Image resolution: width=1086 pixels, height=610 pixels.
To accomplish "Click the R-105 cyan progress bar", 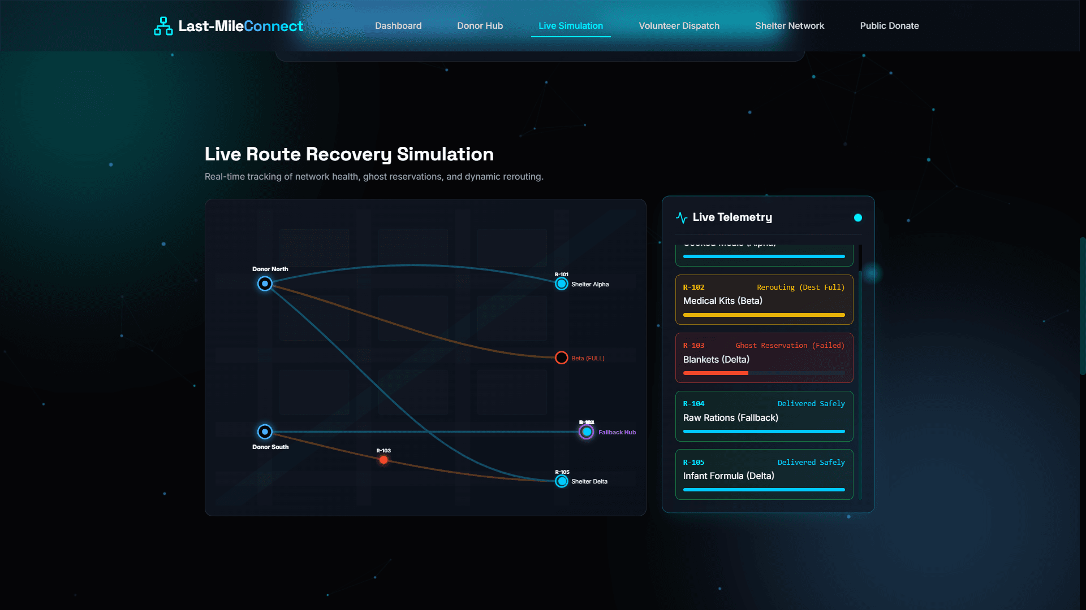I will coord(764,490).
